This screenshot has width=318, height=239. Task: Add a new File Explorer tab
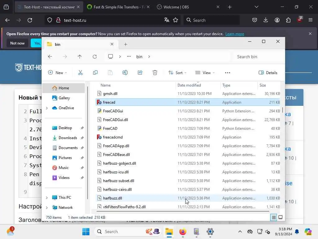[x=126, y=44]
